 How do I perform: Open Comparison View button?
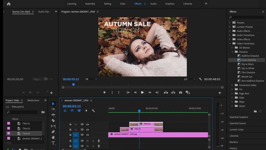tap(187, 92)
